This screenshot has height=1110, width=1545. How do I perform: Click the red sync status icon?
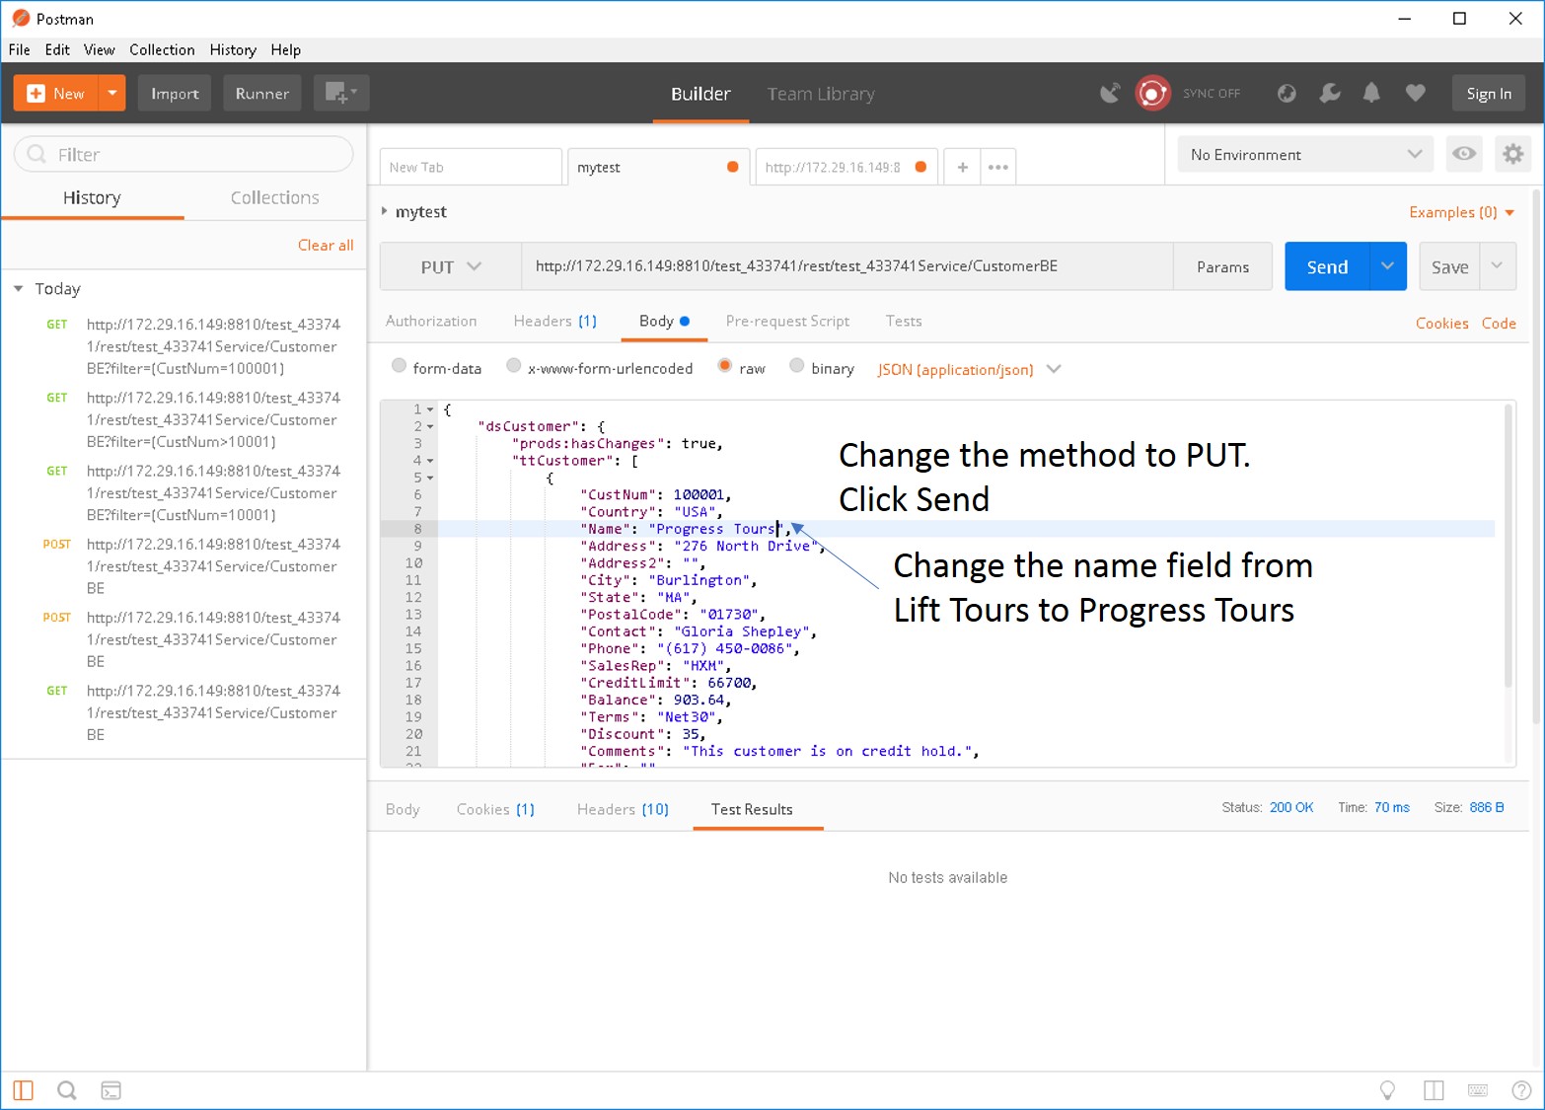(x=1151, y=93)
